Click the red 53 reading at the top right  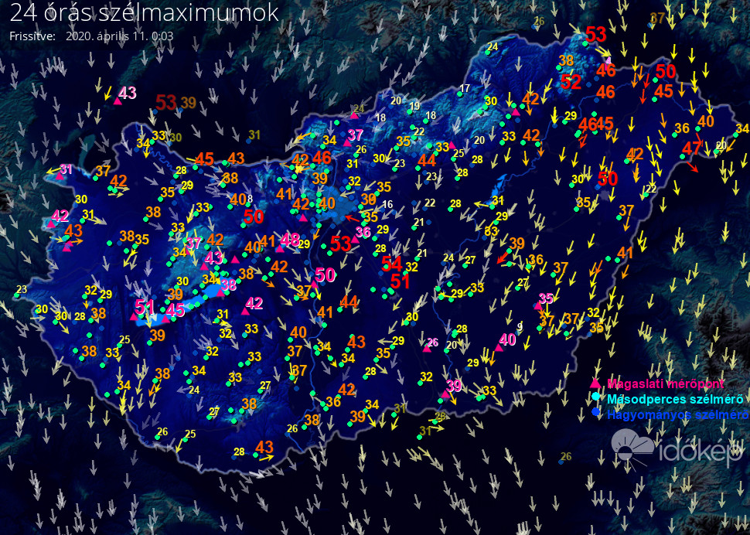coord(595,35)
